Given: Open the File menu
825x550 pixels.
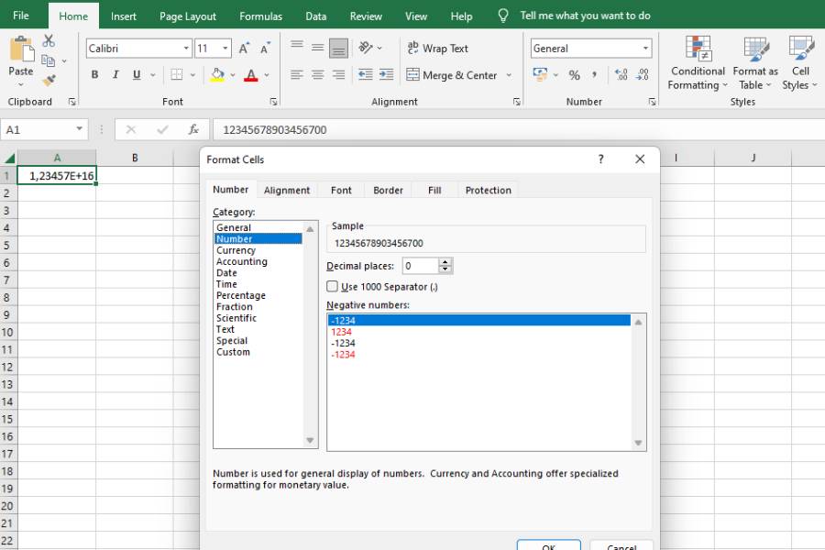Looking at the screenshot, I should tap(20, 16).
